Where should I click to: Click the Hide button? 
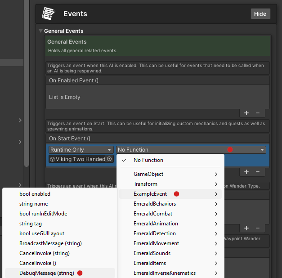point(260,13)
